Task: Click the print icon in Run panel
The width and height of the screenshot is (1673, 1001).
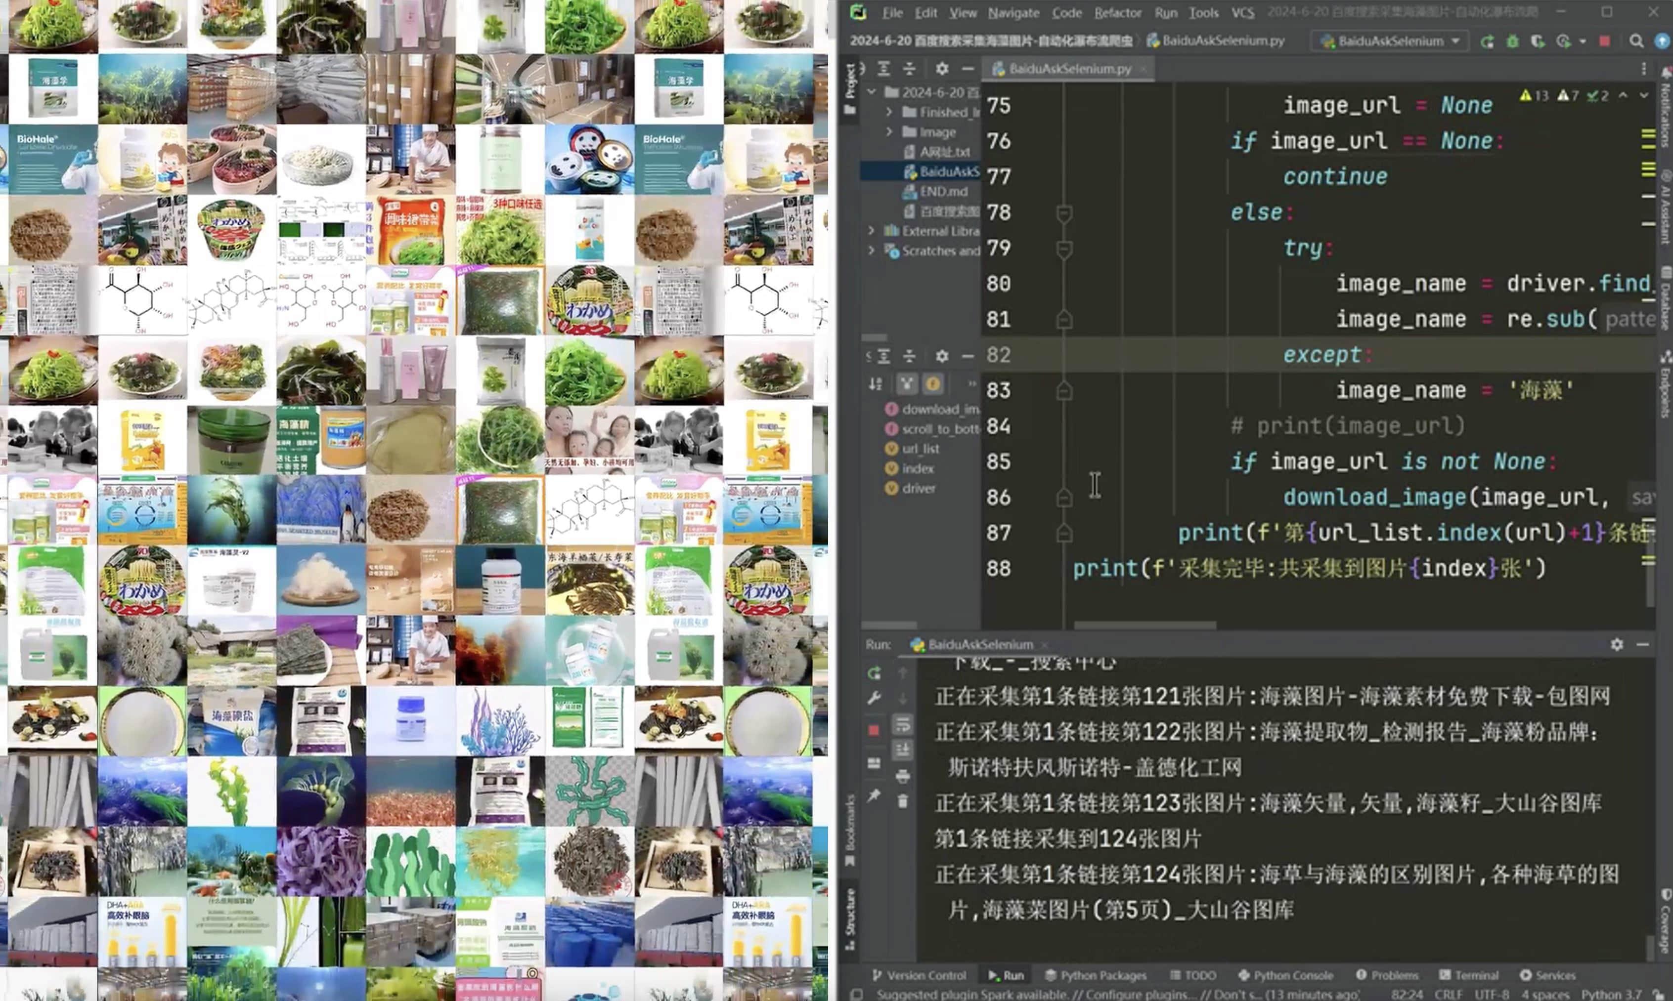Action: (902, 776)
